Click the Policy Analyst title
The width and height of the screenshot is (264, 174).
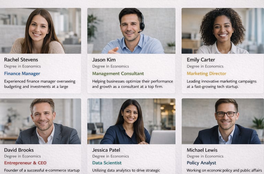201,163
